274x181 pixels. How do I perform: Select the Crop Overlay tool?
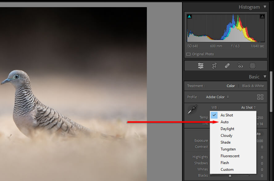click(x=214, y=65)
